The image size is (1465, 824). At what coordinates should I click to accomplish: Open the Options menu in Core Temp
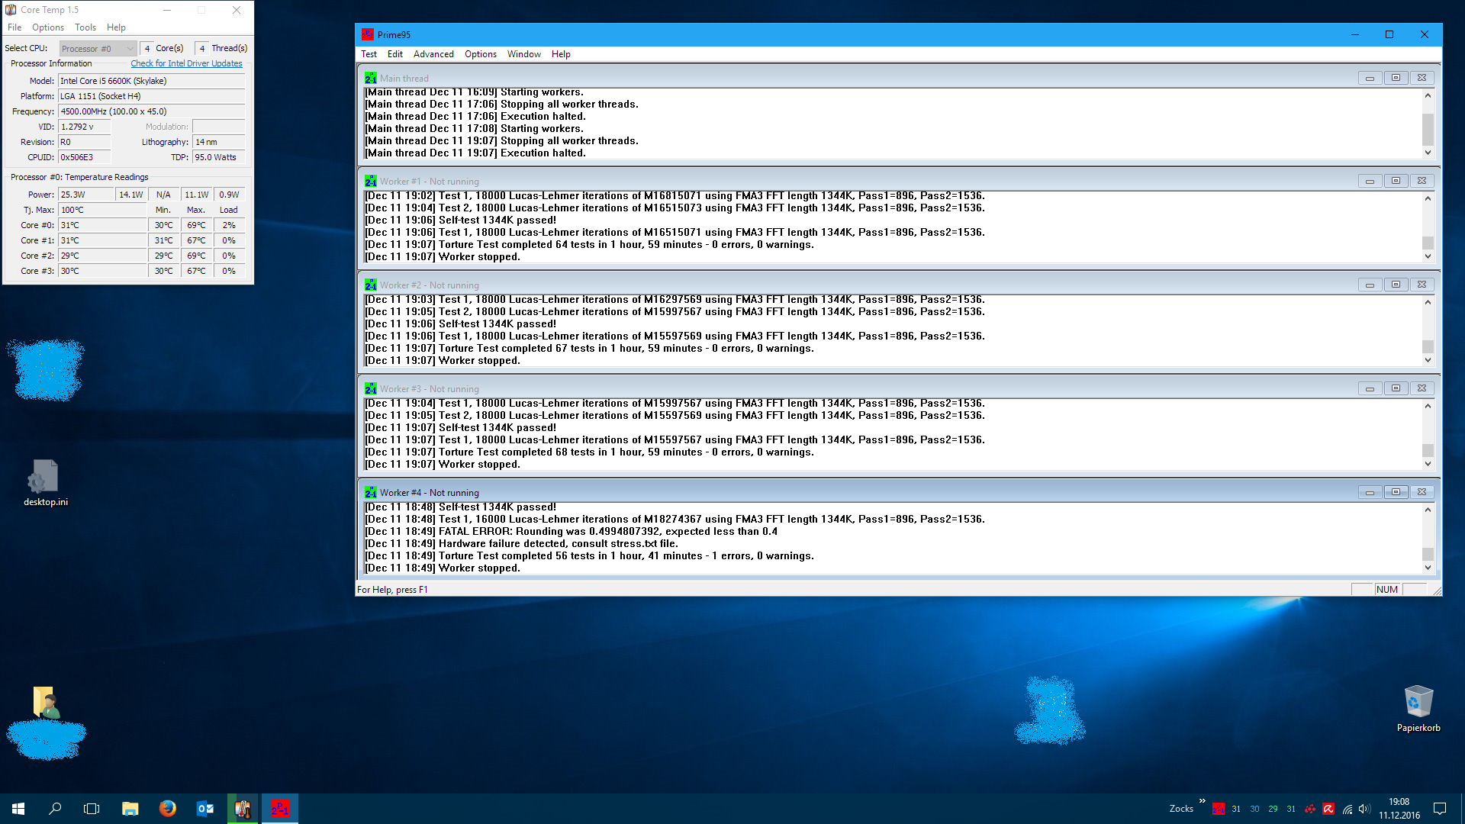48,27
